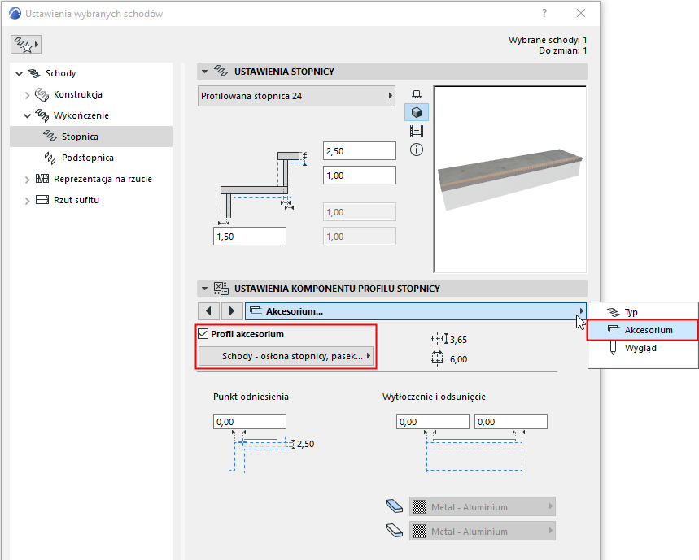Open the info icon in preview controls
Viewport: 699px width, 560px height.
(417, 150)
